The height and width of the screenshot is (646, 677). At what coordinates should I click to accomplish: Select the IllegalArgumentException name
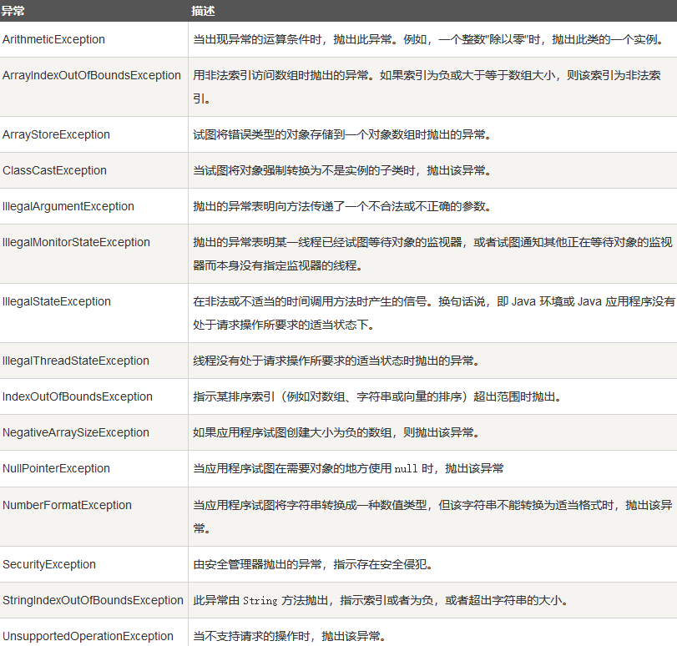click(x=68, y=206)
